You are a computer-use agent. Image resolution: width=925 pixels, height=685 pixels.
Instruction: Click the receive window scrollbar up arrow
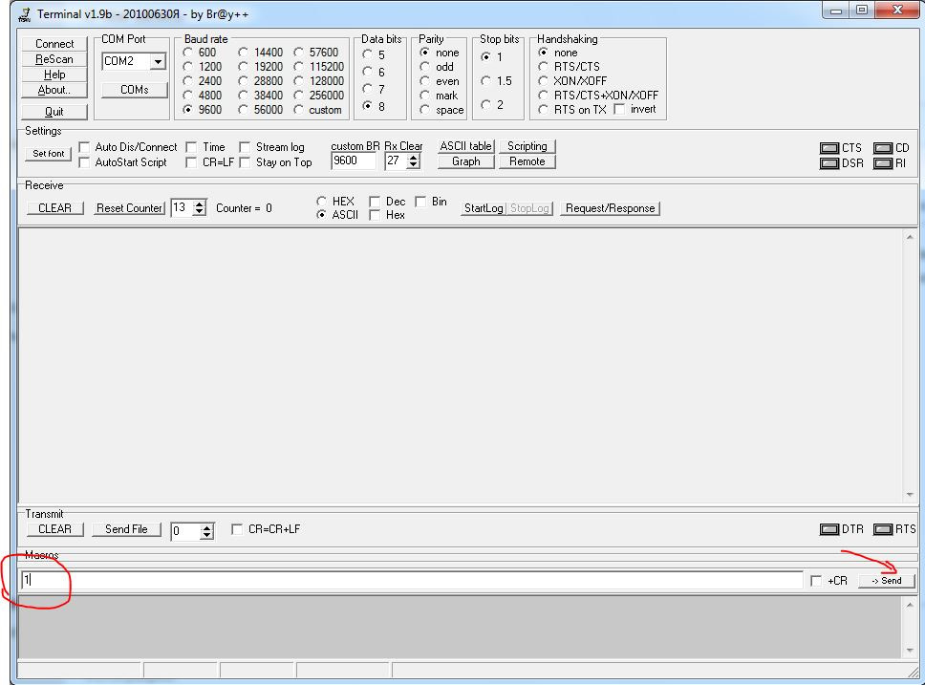tap(910, 237)
